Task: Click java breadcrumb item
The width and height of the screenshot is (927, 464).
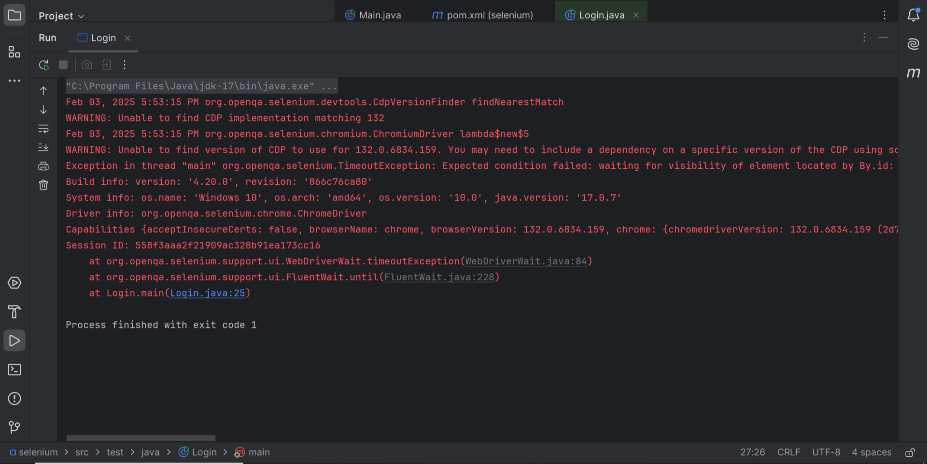Action: [150, 452]
